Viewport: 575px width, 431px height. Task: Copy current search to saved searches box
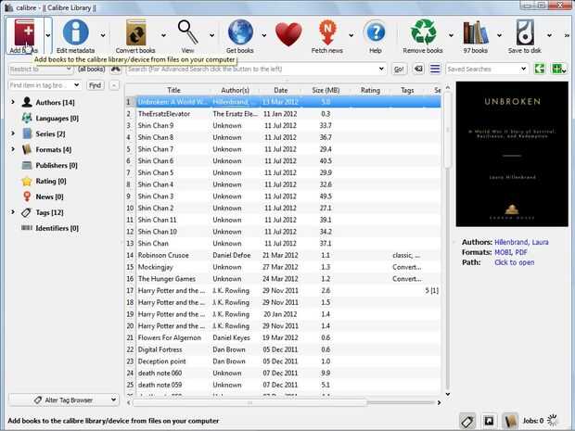click(x=540, y=69)
